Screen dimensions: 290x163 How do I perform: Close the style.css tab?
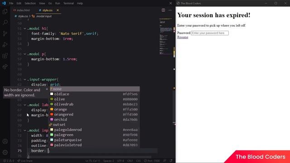(x=58, y=10)
